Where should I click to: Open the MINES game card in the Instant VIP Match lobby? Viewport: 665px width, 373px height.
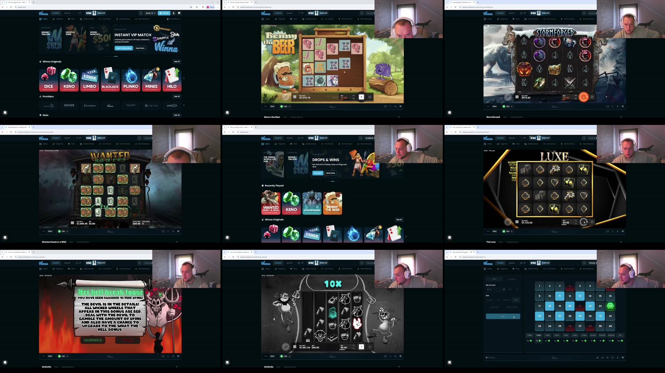151,79
